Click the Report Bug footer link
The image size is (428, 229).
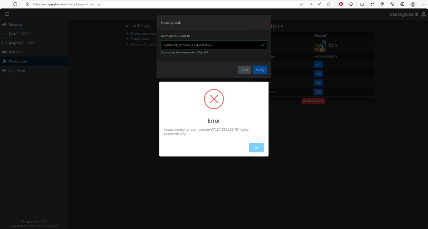[50, 226]
